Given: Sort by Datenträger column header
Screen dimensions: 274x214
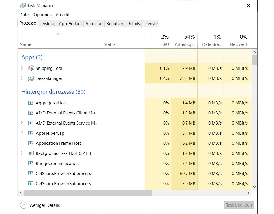Looking at the screenshot, I should (x=211, y=41).
